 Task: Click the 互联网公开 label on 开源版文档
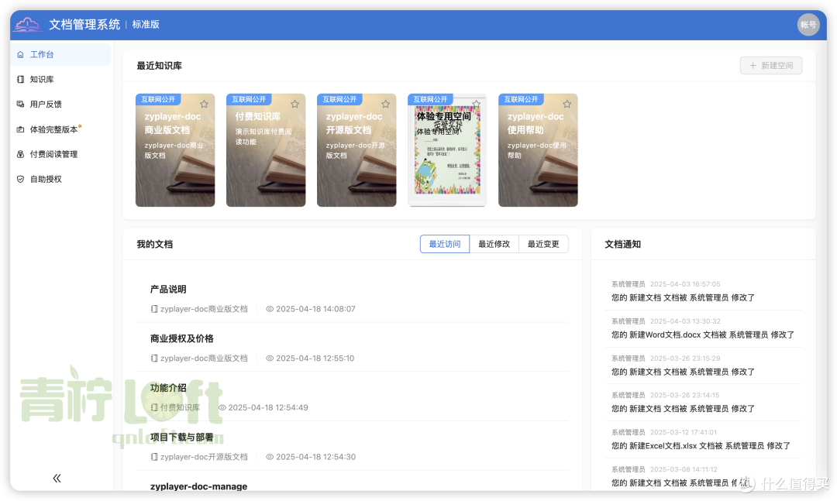click(x=339, y=99)
